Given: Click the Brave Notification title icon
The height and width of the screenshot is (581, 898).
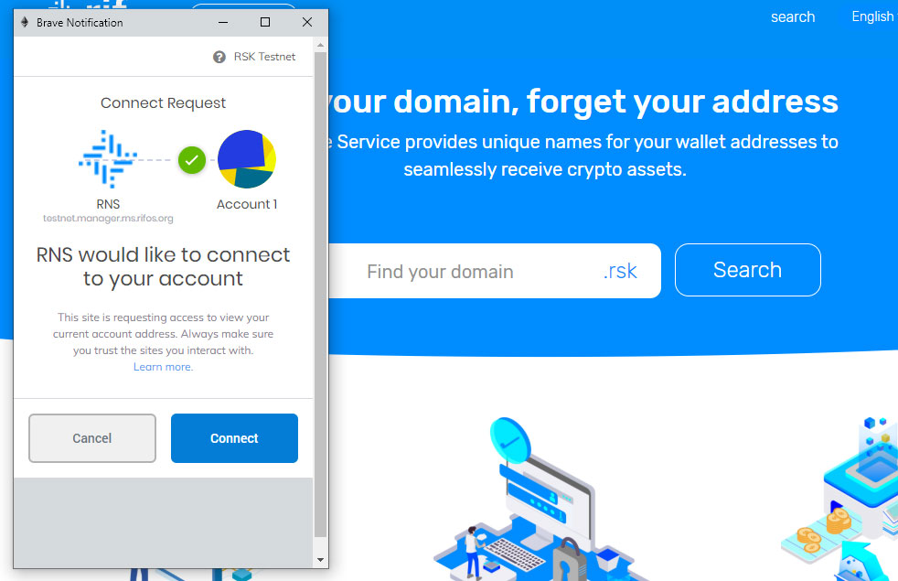Looking at the screenshot, I should pos(25,22).
